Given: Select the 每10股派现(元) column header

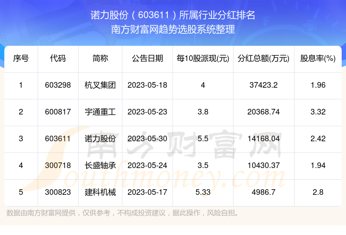Looking at the screenshot, I should tap(203, 58).
